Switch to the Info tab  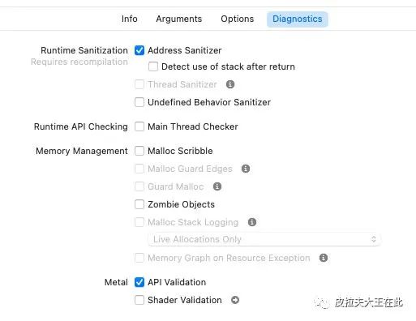pos(130,19)
